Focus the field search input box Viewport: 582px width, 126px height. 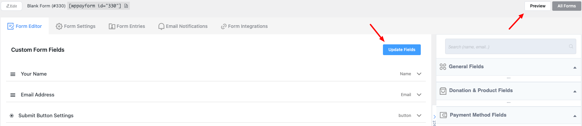tap(511, 46)
